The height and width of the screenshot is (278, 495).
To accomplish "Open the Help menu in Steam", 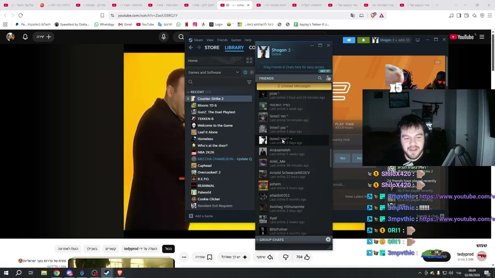I will click(248, 40).
